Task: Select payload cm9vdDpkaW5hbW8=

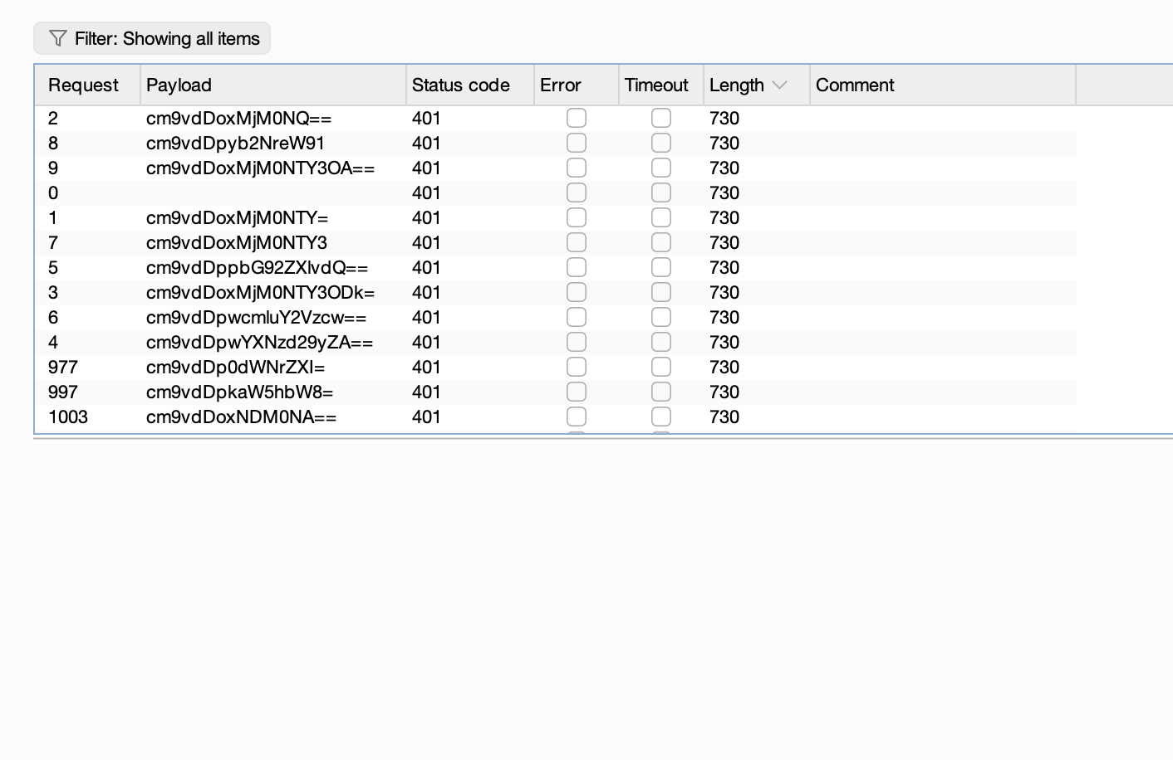Action: coord(240,392)
